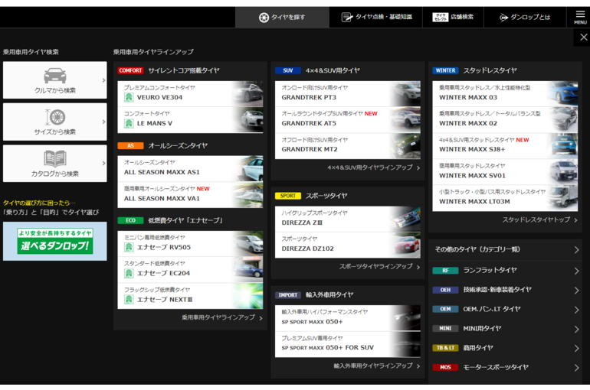Follow 乗用車用タイヤラインアップ link at bottom
This screenshot has width=590, height=390.
click(222, 317)
